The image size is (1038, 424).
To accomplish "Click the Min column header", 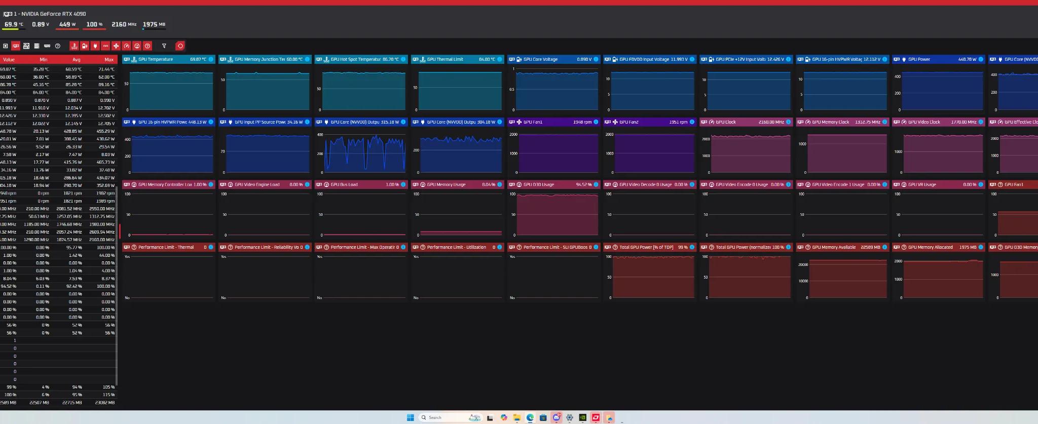I will [44, 59].
